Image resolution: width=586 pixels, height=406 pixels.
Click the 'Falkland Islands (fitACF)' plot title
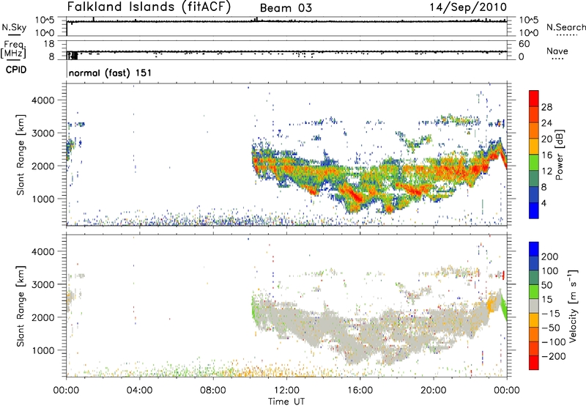click(149, 7)
